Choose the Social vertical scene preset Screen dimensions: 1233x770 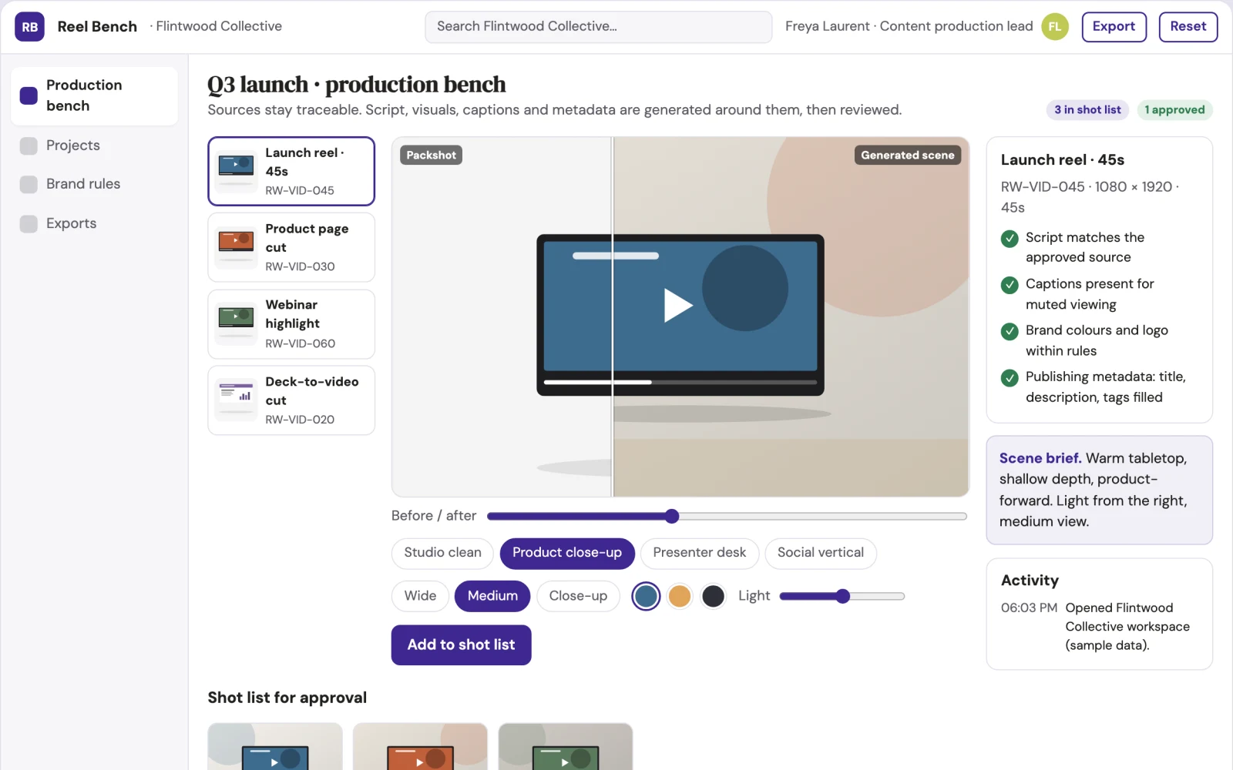pyautogui.click(x=821, y=553)
